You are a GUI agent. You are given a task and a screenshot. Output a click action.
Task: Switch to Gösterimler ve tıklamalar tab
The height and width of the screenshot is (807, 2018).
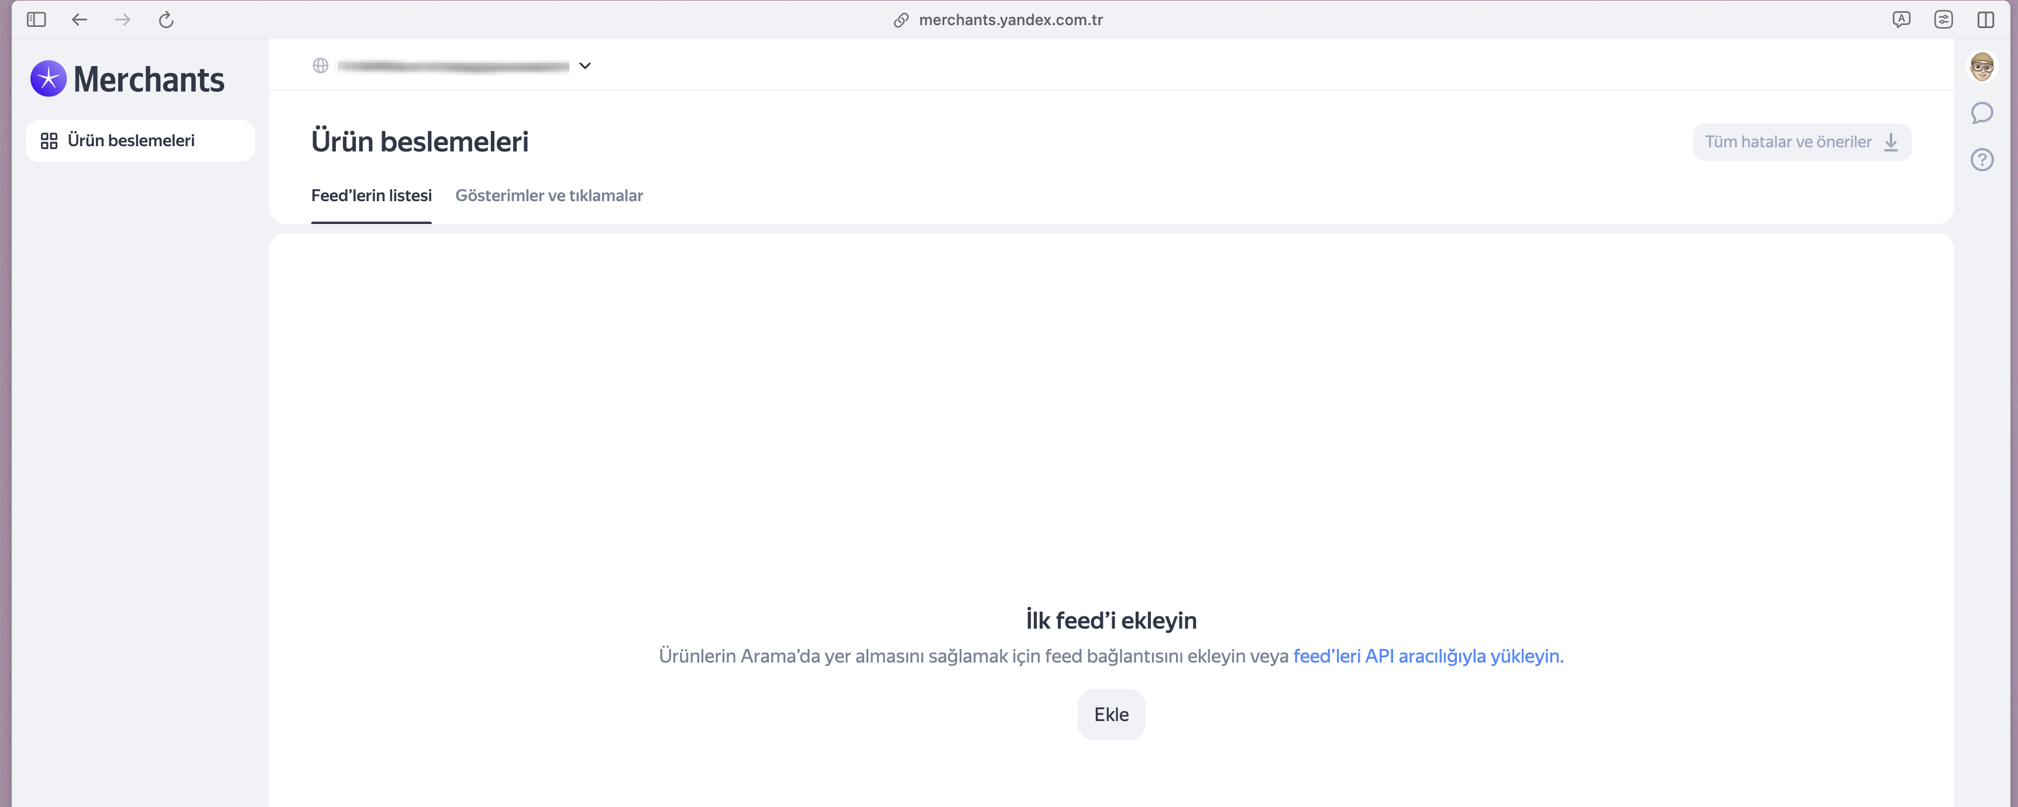click(548, 196)
